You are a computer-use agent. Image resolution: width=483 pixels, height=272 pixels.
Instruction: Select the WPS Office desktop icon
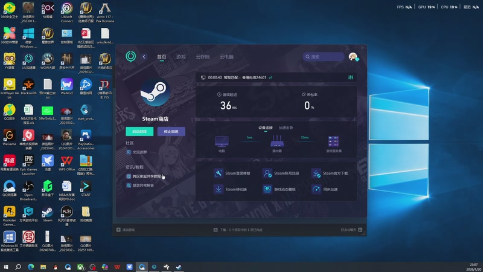[x=67, y=163]
